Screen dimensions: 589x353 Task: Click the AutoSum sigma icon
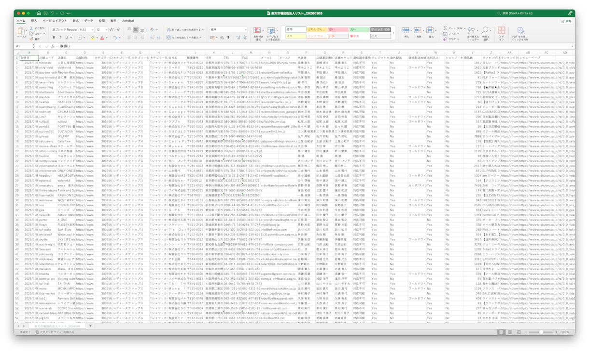pyautogui.click(x=445, y=28)
